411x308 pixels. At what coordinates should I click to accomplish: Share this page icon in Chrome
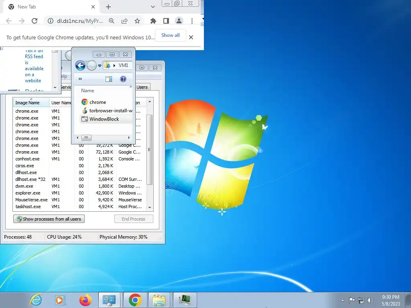(x=124, y=21)
